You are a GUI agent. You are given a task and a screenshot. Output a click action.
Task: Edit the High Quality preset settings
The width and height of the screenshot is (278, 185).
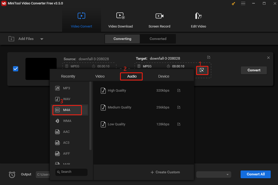click(179, 91)
